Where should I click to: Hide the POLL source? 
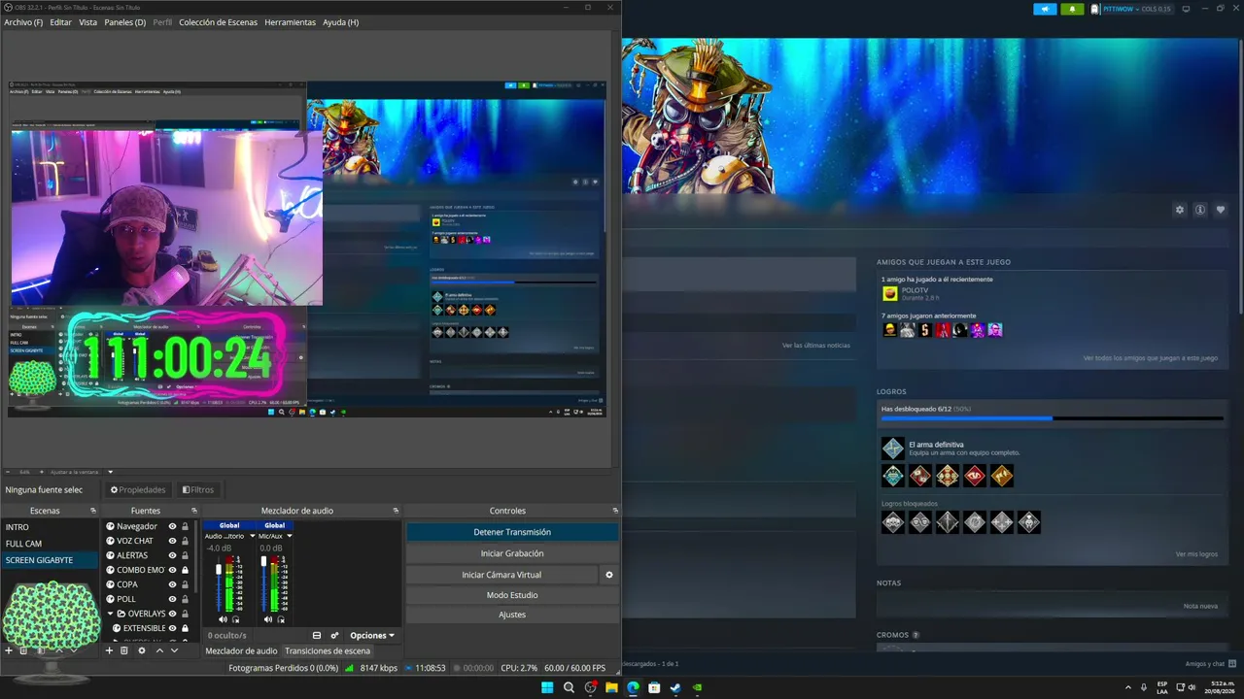pyautogui.click(x=172, y=599)
